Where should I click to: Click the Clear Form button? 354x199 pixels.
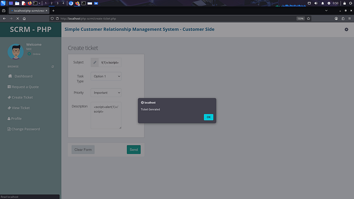[x=83, y=150]
